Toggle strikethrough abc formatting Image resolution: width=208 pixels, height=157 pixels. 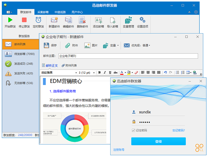(115, 72)
